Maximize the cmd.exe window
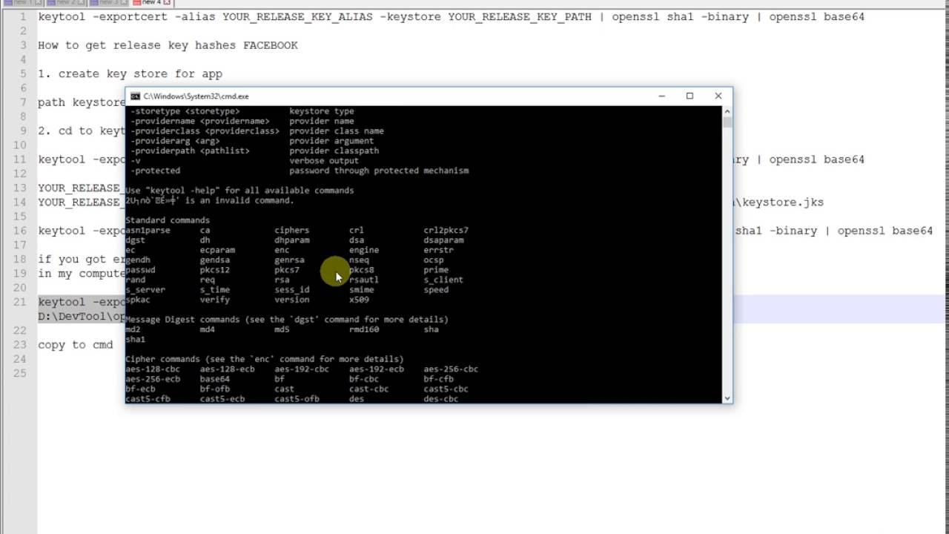Image resolution: width=949 pixels, height=534 pixels. click(690, 96)
